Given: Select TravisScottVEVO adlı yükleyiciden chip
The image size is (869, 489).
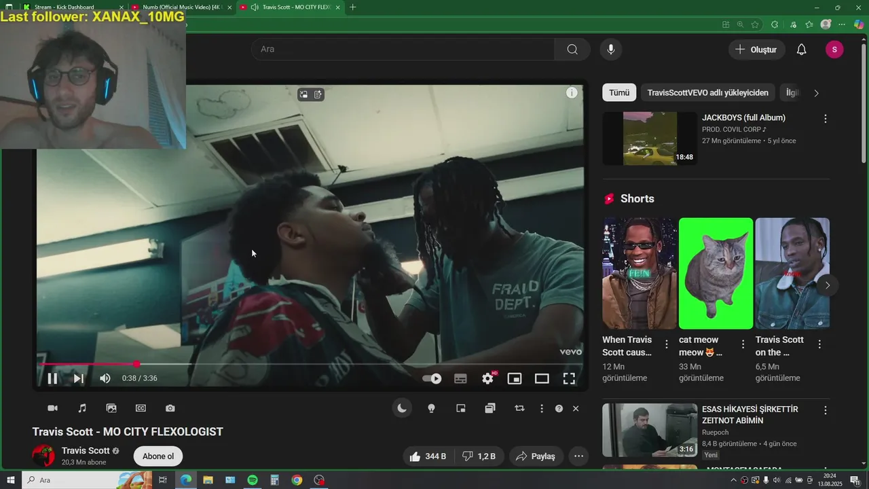Looking at the screenshot, I should tap(707, 93).
